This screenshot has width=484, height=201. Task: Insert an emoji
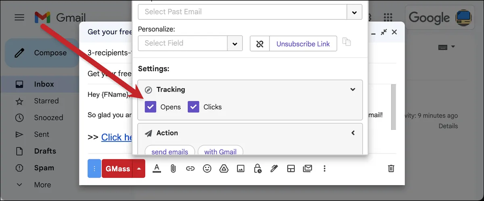[x=207, y=169]
